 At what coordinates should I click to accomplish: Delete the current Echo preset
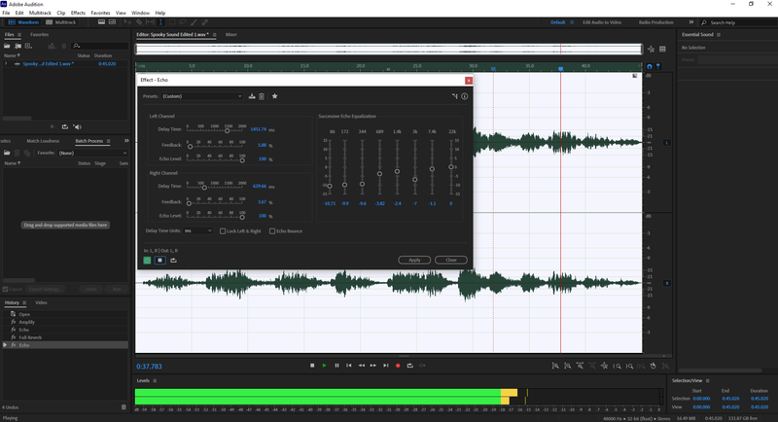tap(262, 96)
